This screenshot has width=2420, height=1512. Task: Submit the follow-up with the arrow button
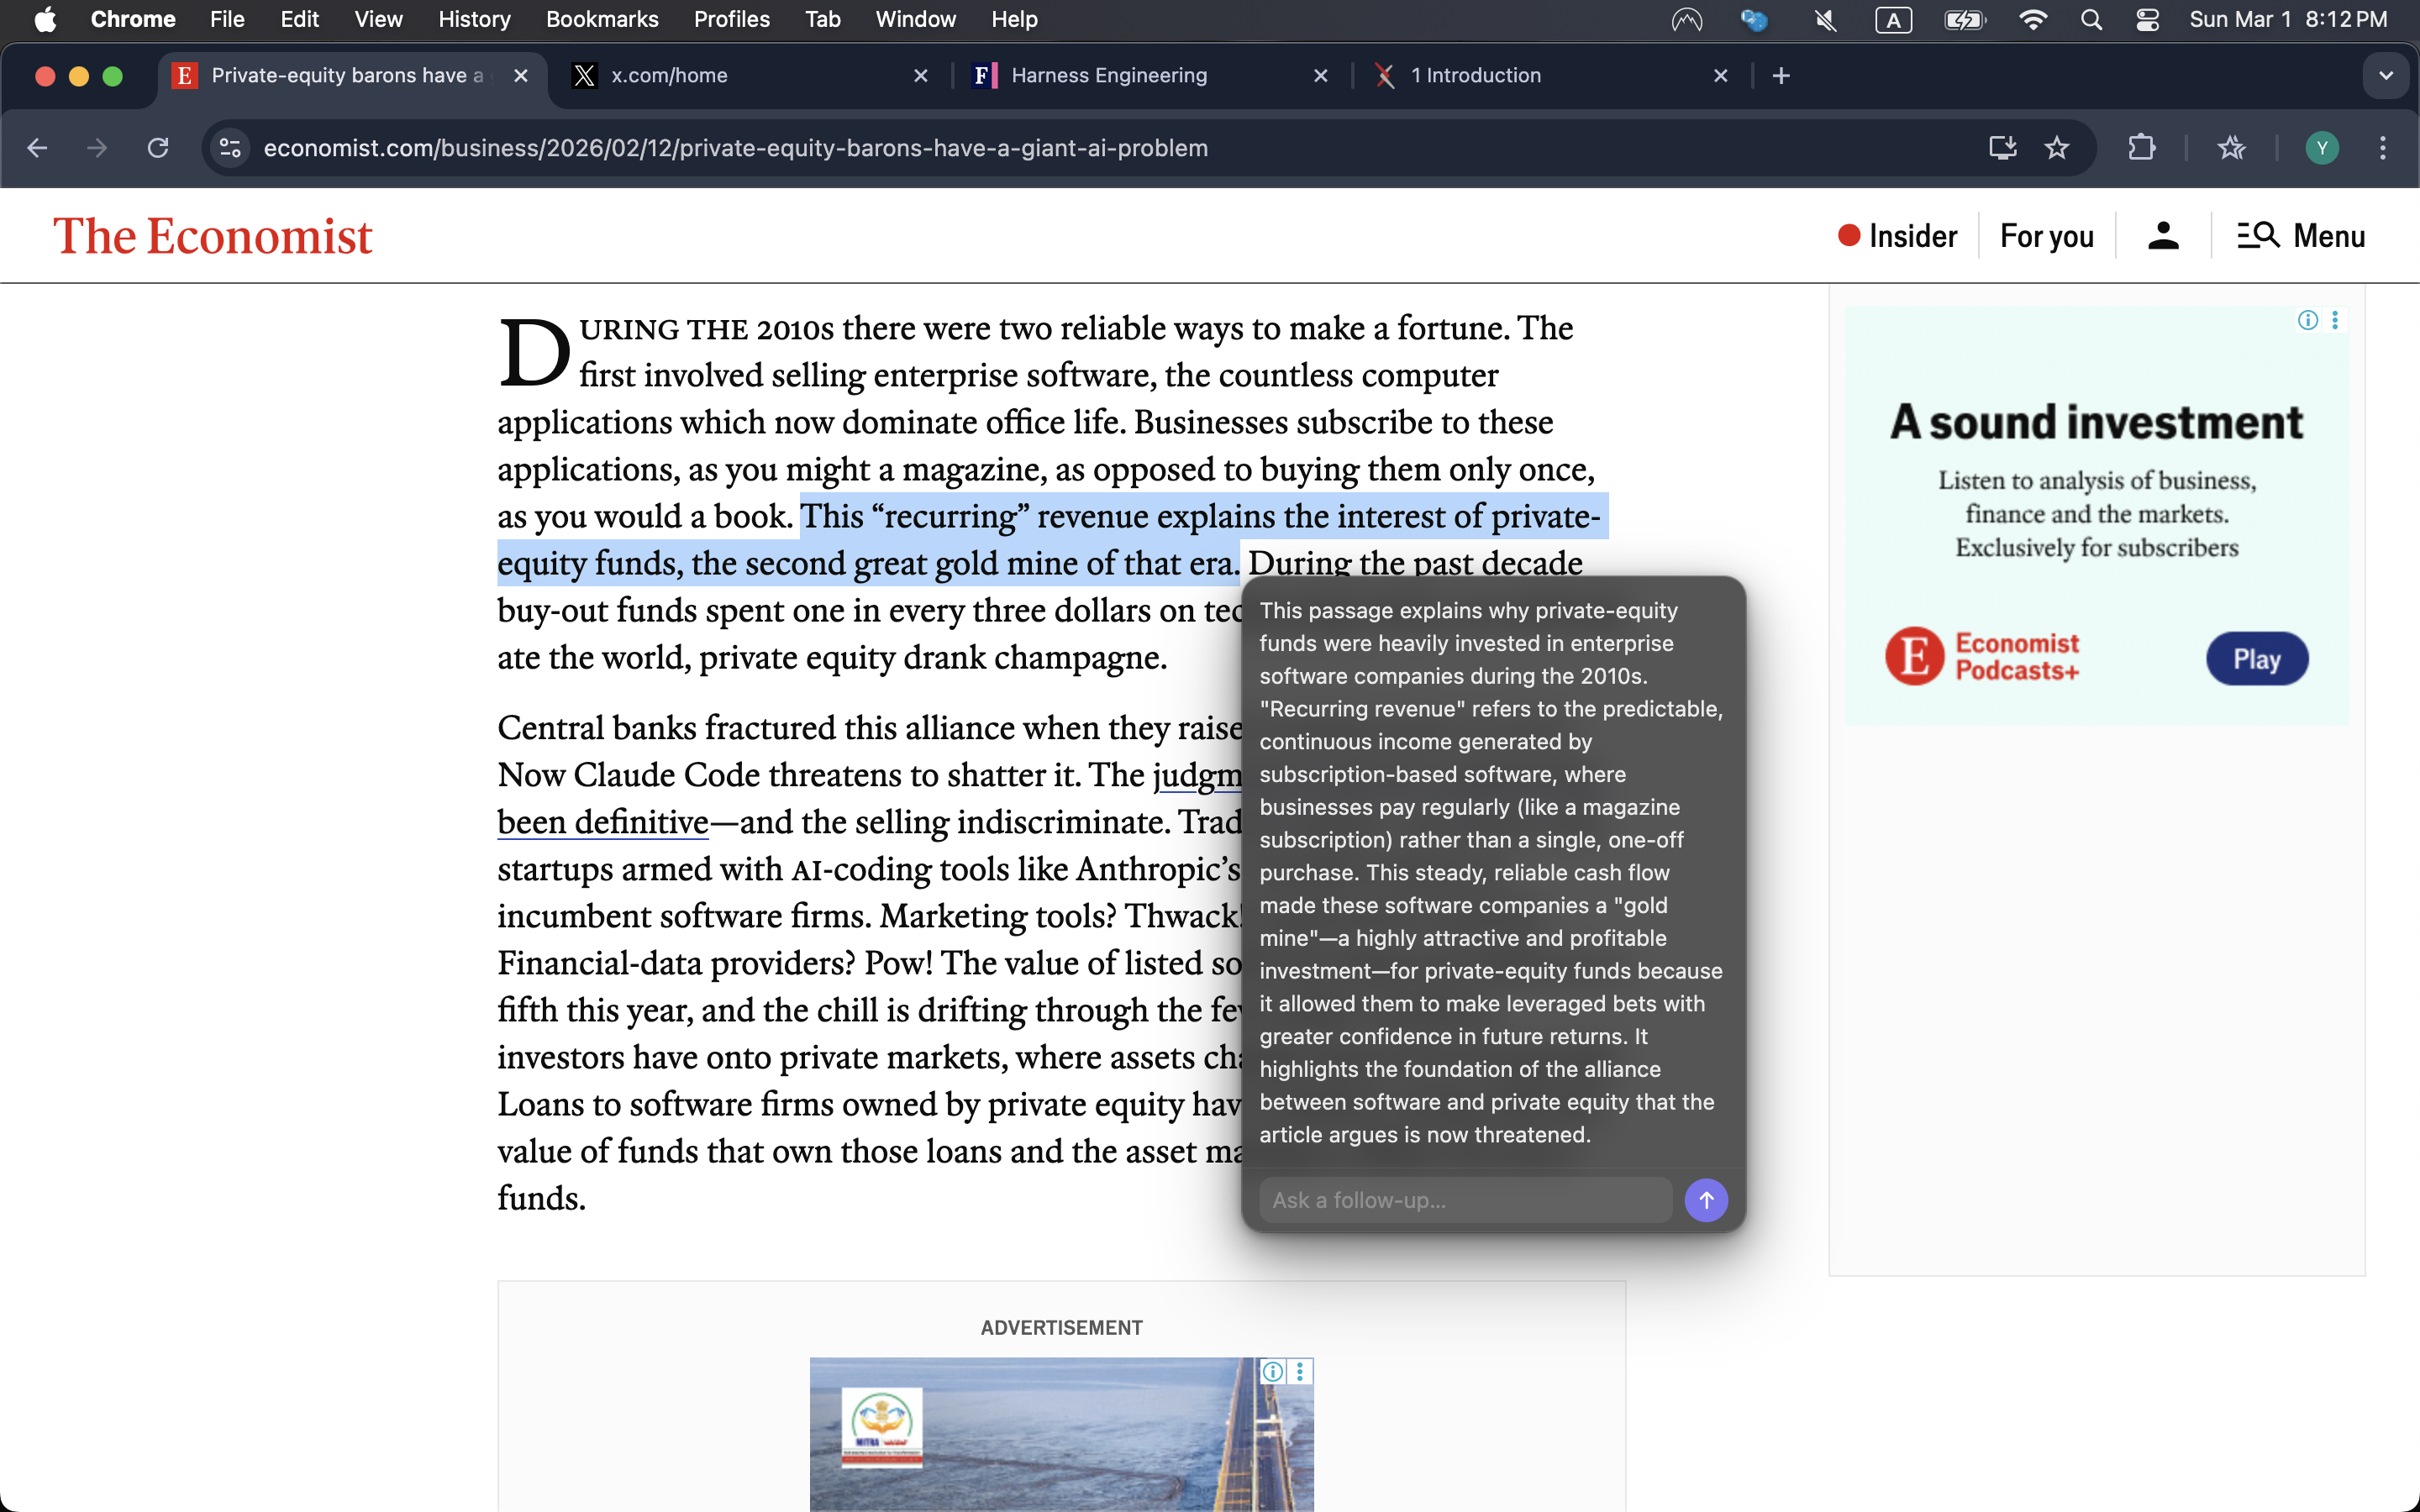tap(1706, 1200)
